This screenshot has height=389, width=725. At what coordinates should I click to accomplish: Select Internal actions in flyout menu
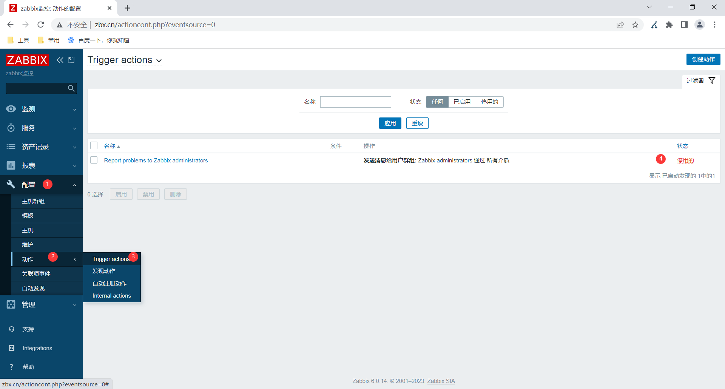coord(112,296)
